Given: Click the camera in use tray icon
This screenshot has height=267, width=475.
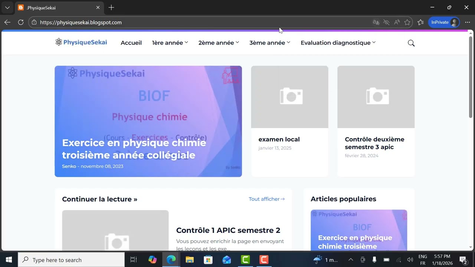Looking at the screenshot, I should point(363,260).
